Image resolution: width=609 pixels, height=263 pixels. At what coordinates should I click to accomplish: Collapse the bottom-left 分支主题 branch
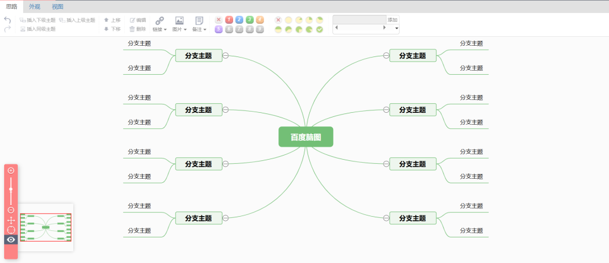click(x=225, y=218)
